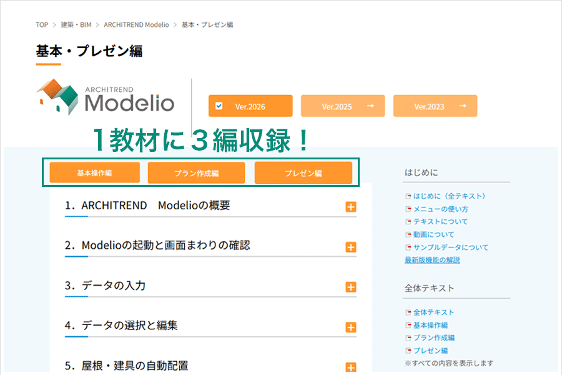This screenshot has width=562, height=375.
Task: Expand section 3 データの入力 plus icon
Action: pyautogui.click(x=350, y=287)
